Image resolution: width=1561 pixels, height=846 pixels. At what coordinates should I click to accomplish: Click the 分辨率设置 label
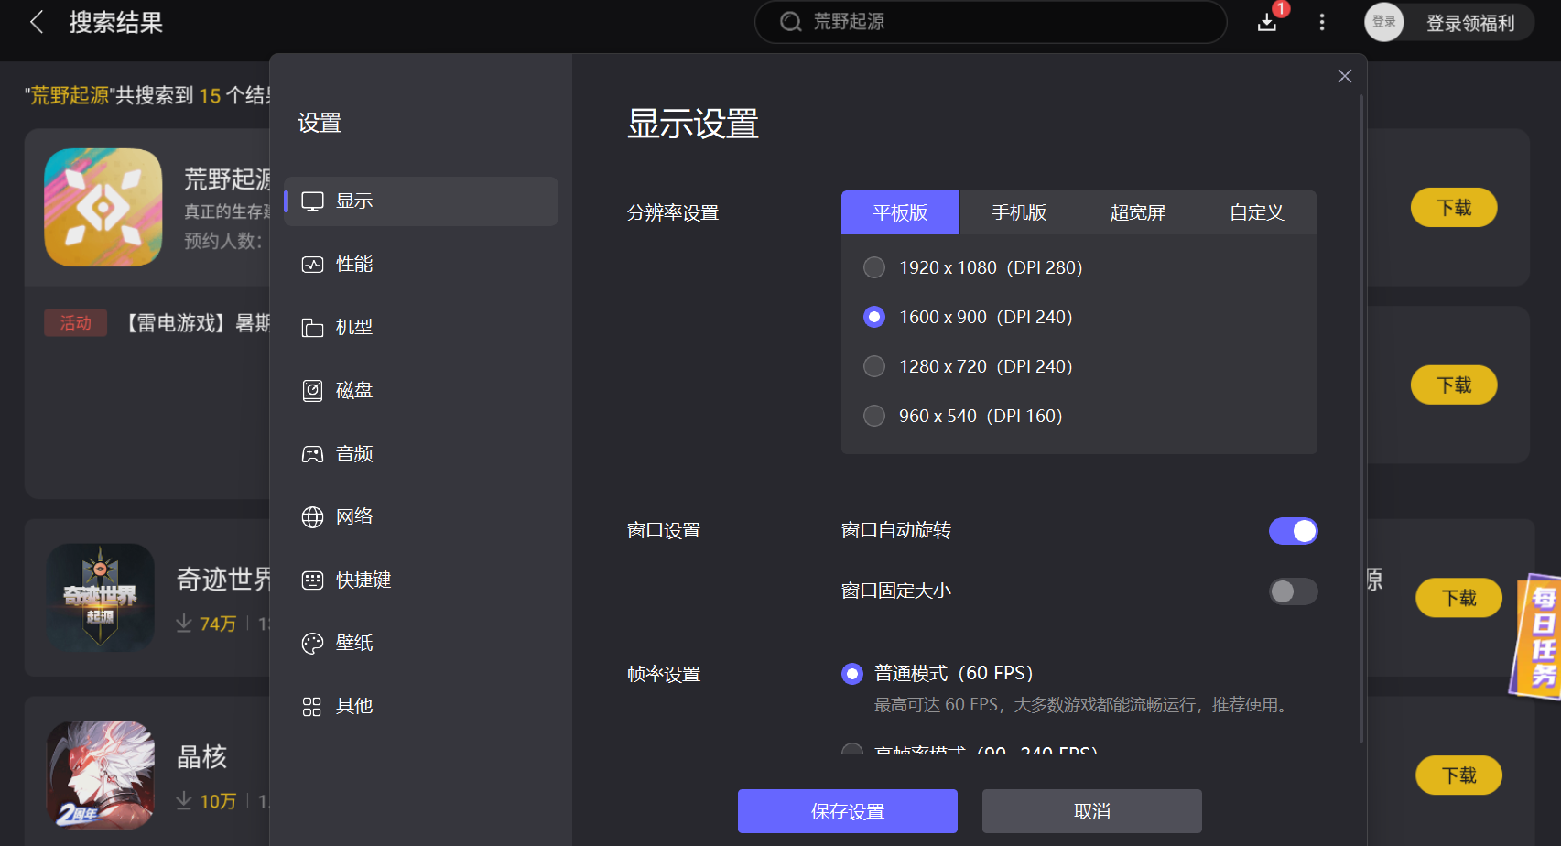tap(673, 213)
